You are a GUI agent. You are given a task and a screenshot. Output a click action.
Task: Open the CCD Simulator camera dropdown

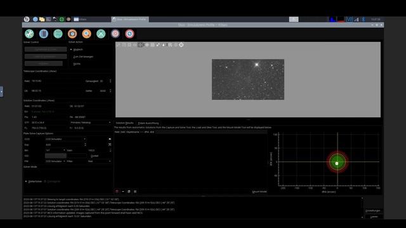click(x=65, y=139)
